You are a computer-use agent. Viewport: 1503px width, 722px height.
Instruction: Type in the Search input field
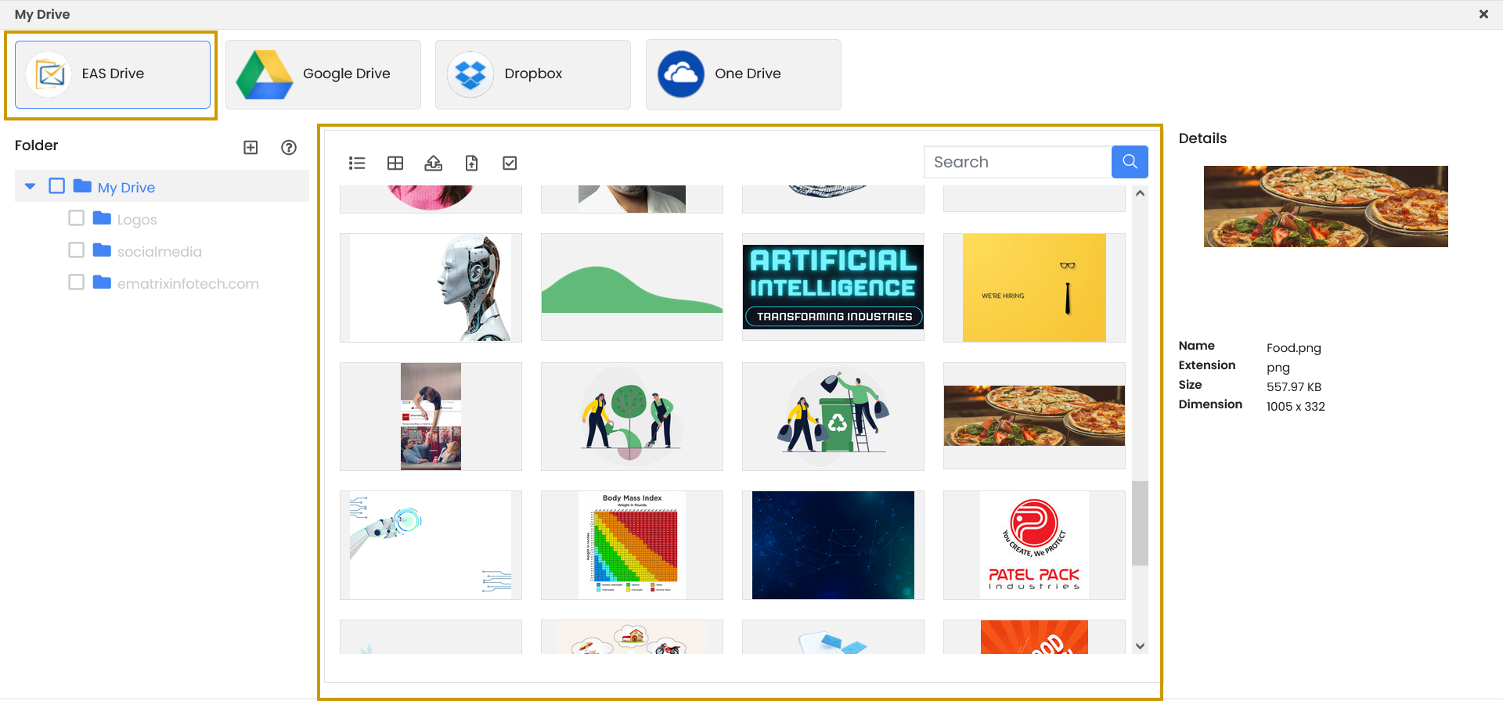coord(1017,162)
